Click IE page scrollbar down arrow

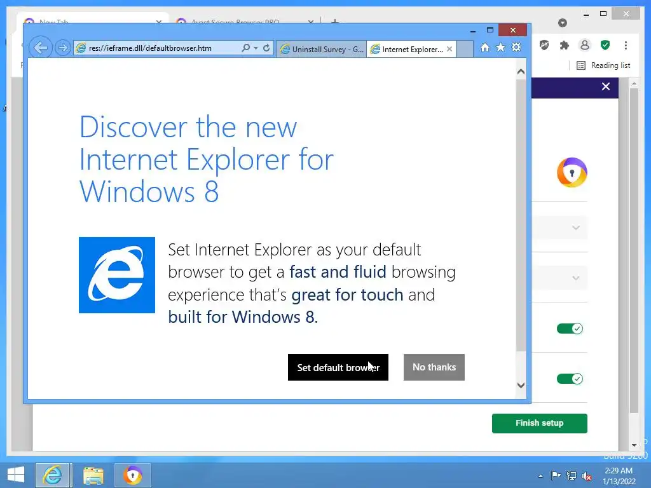521,385
